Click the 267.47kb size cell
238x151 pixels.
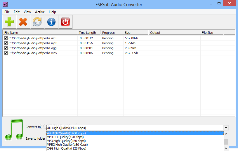[x=131, y=53]
